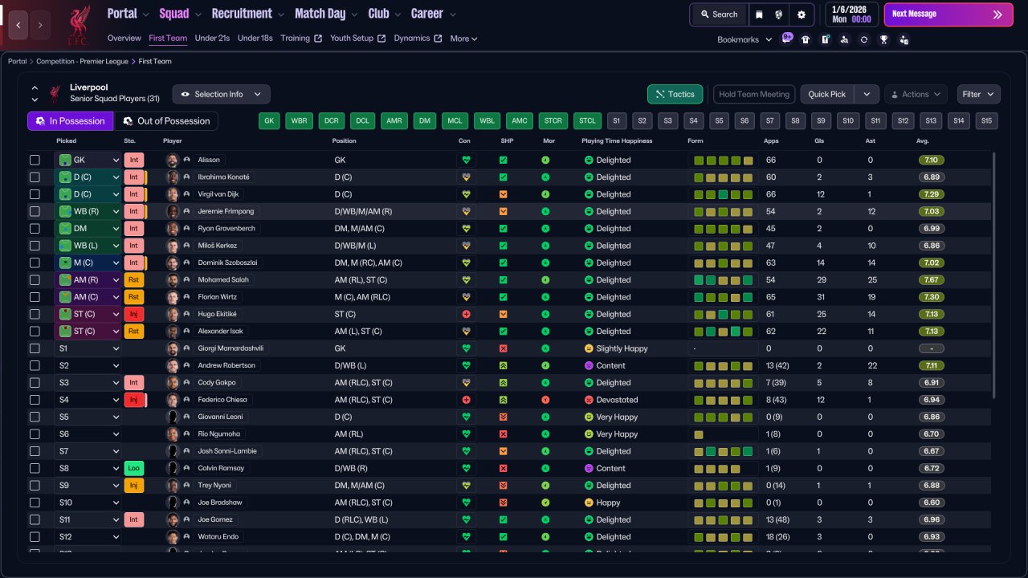Open the player search bookmark icon

click(844, 39)
